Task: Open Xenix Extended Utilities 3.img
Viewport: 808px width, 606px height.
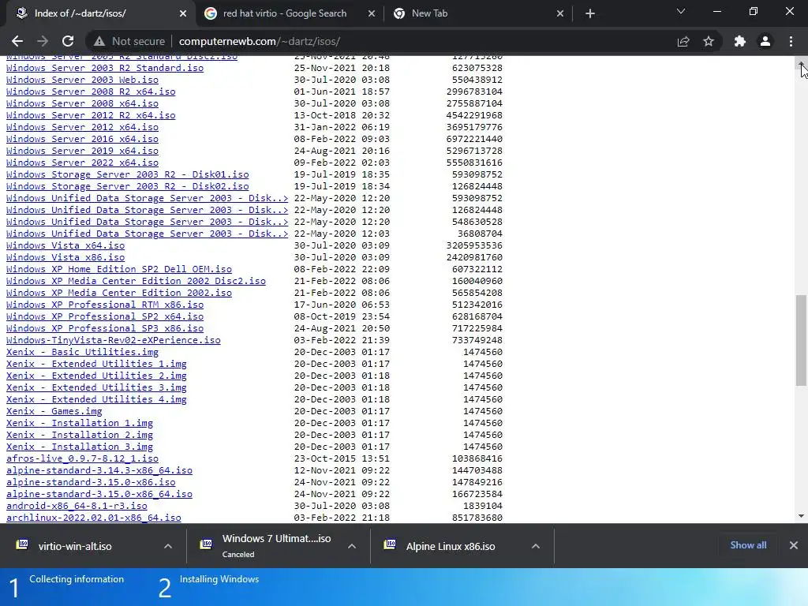Action: pyautogui.click(x=96, y=388)
